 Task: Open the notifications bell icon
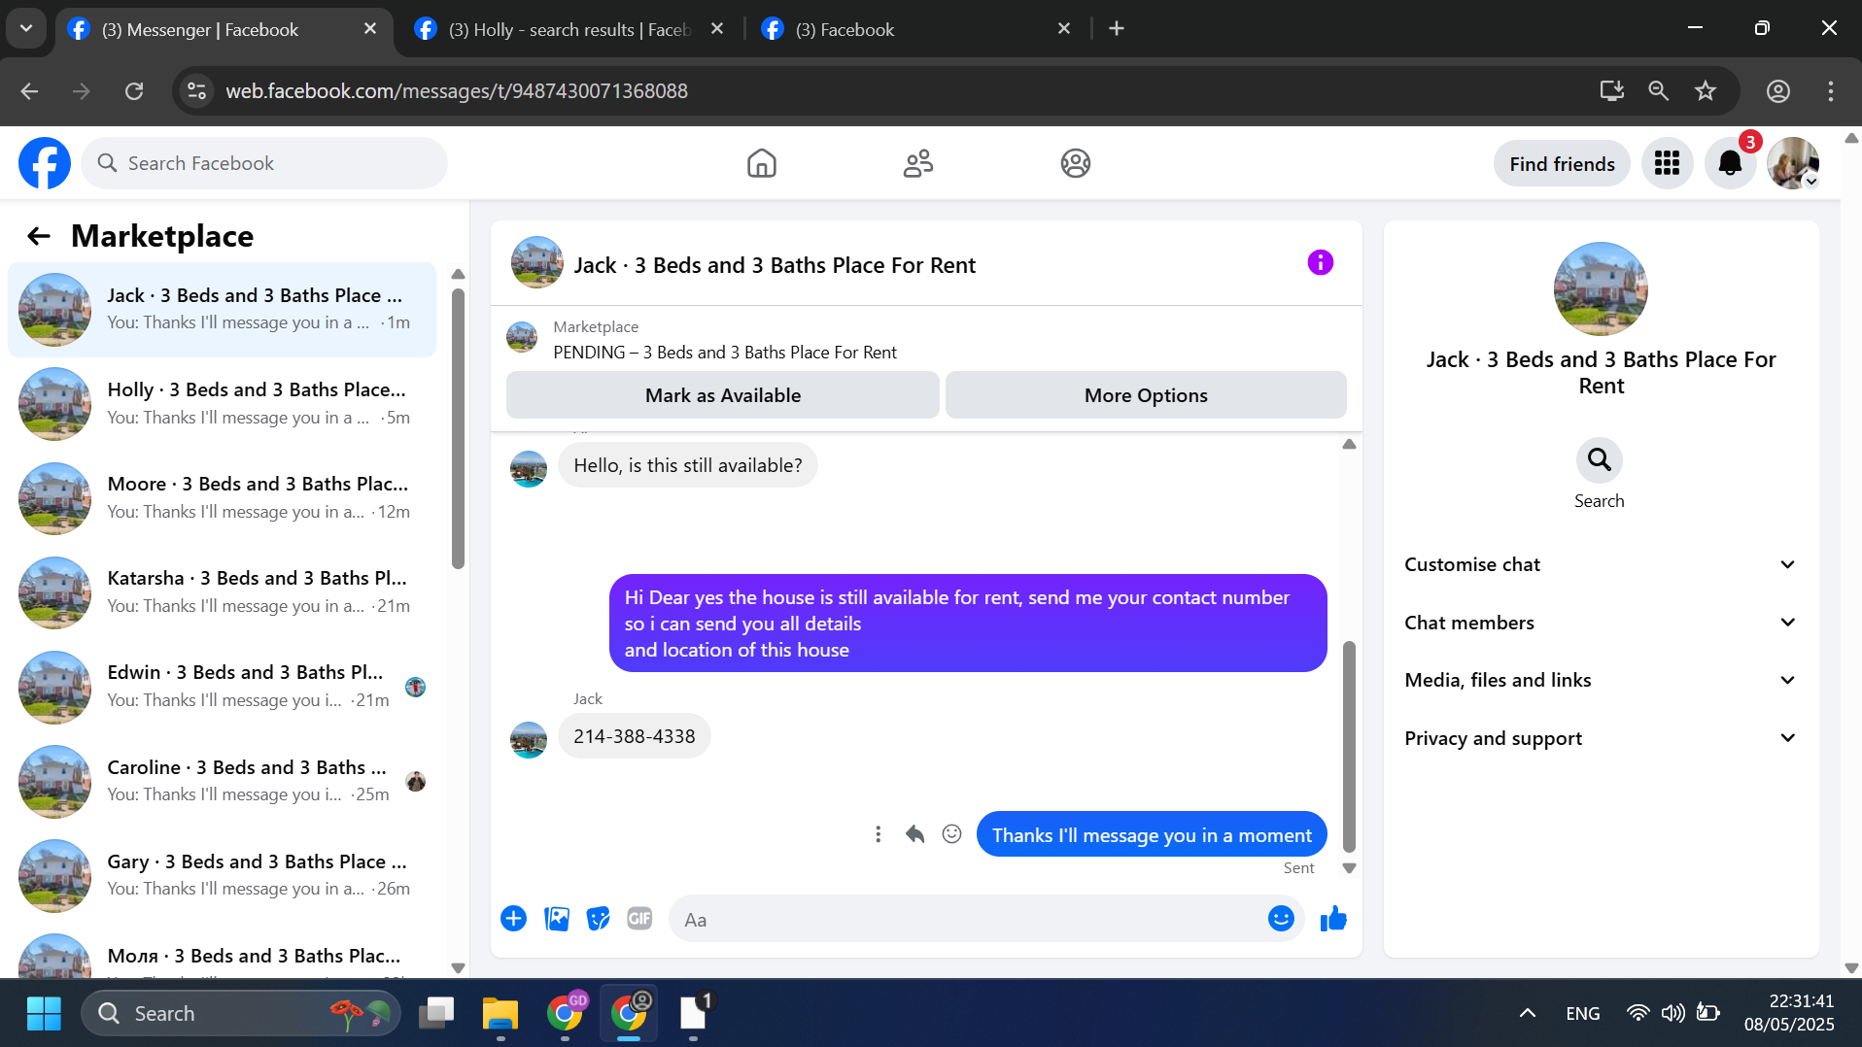(1731, 163)
